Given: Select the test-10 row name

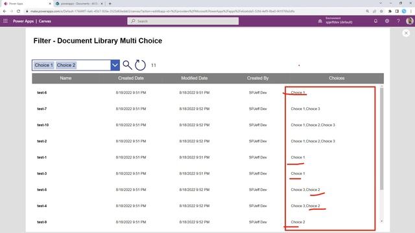Looking at the screenshot, I should pos(43,125).
